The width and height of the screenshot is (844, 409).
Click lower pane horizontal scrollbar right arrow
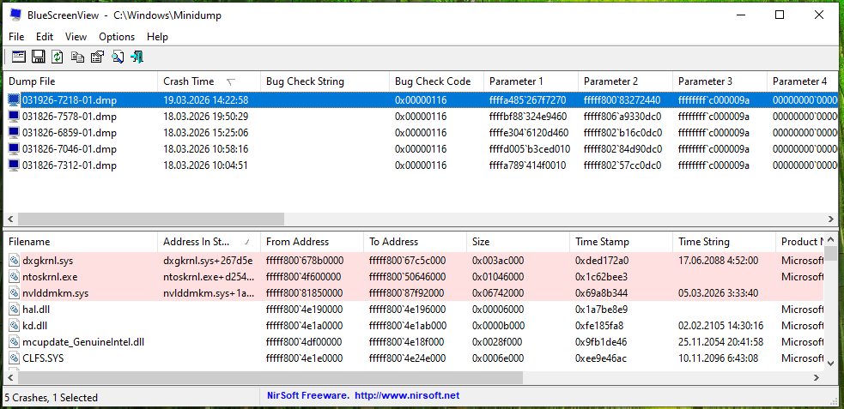pos(818,378)
